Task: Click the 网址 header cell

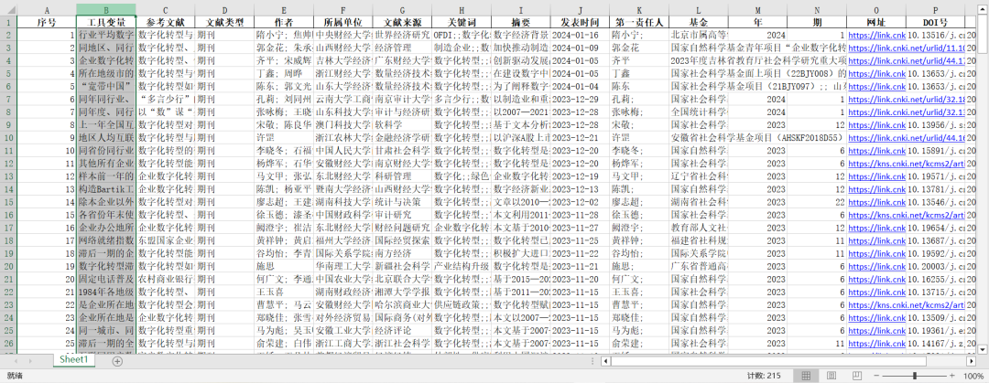Action: click(876, 22)
